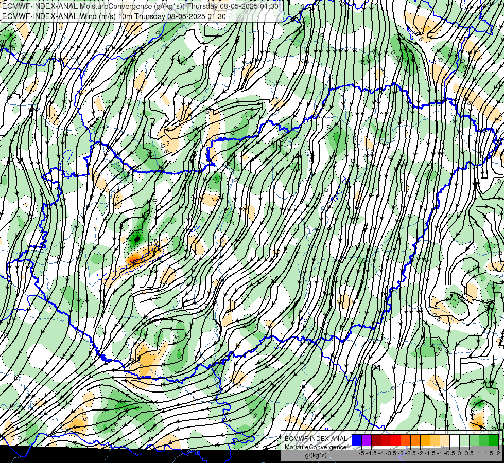The width and height of the screenshot is (504, 463).
Task: Click the darkest green swatch ending at 2
Action: coord(494,440)
